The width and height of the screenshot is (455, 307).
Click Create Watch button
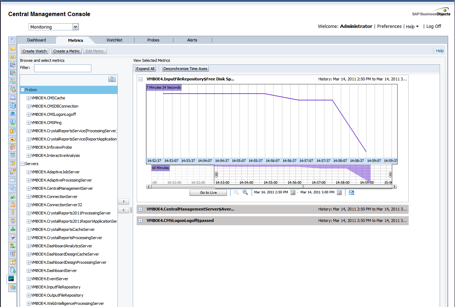35,51
